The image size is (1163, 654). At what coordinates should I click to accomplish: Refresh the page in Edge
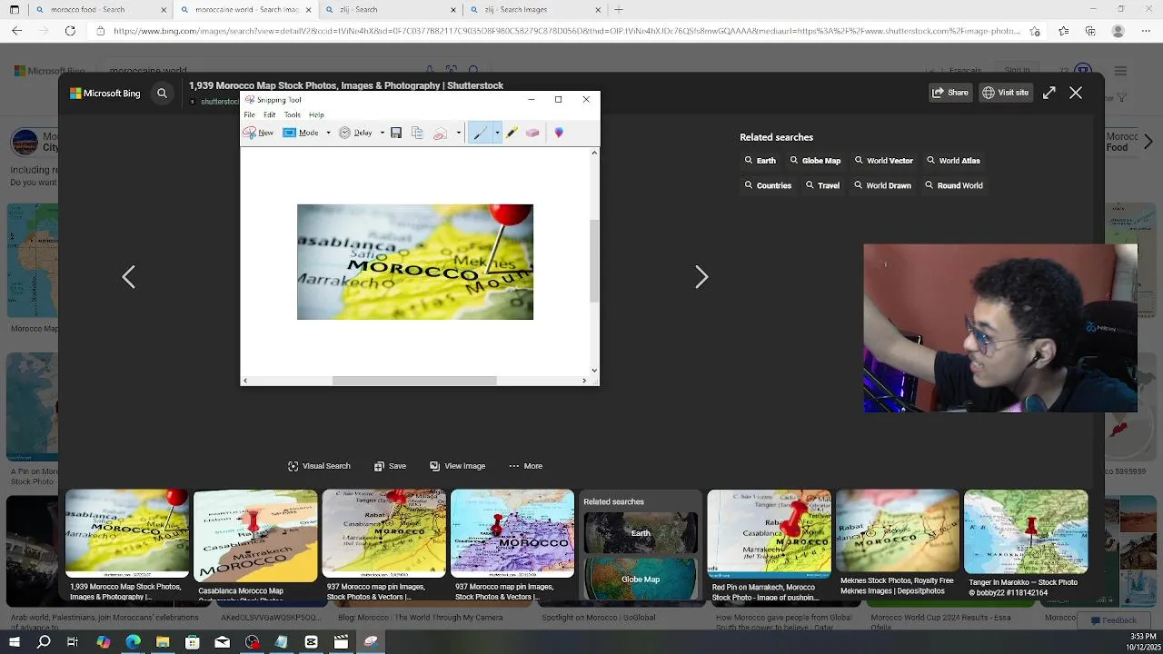coord(70,31)
